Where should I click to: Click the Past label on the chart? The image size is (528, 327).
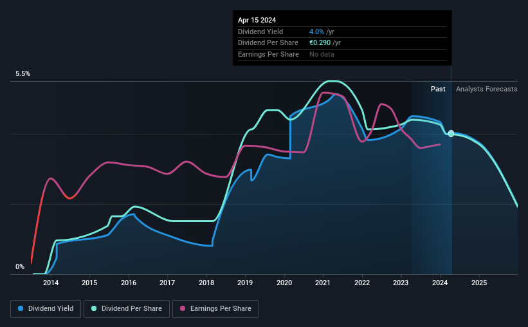[x=438, y=89]
